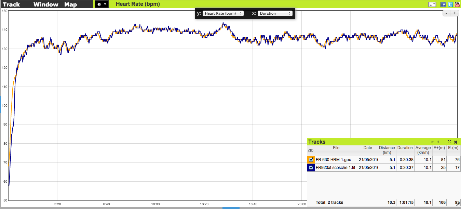
Task: Click the 0:30:38 duration cell
Action: tap(405, 160)
